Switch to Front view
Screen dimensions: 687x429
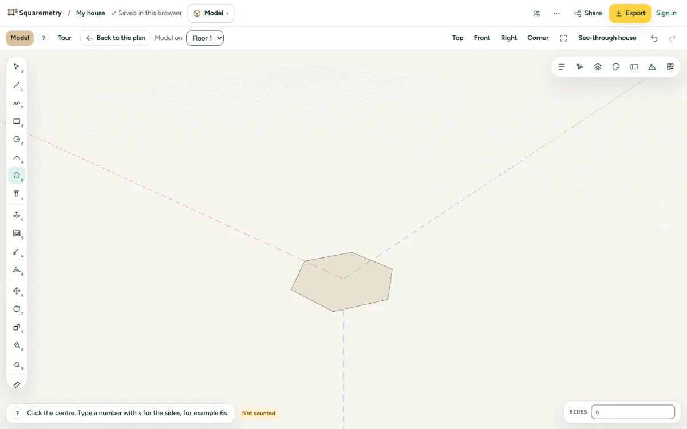[x=482, y=38]
